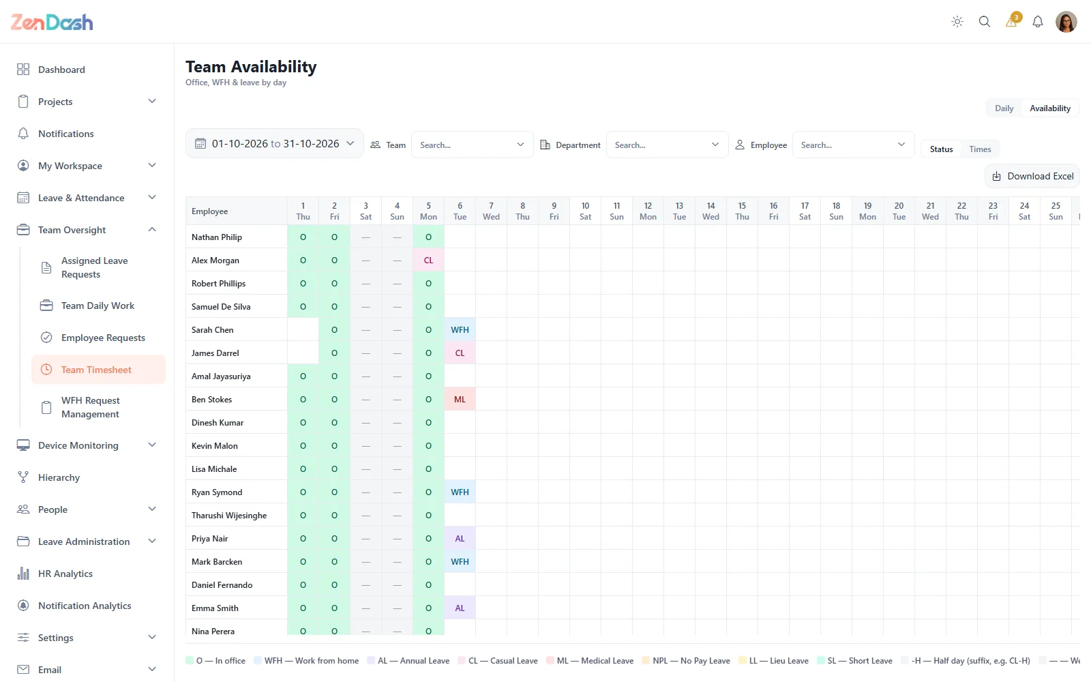Open Leave & Attendance in the sidebar
Image resolution: width=1091 pixels, height=682 pixels.
pyautogui.click(x=87, y=198)
